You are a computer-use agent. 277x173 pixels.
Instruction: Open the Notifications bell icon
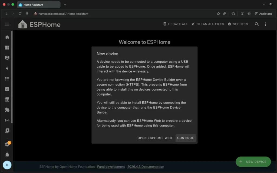pos(7,155)
